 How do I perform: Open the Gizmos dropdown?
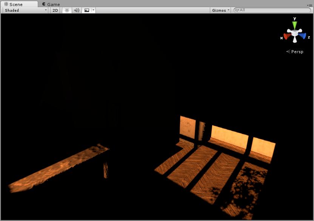(220, 11)
